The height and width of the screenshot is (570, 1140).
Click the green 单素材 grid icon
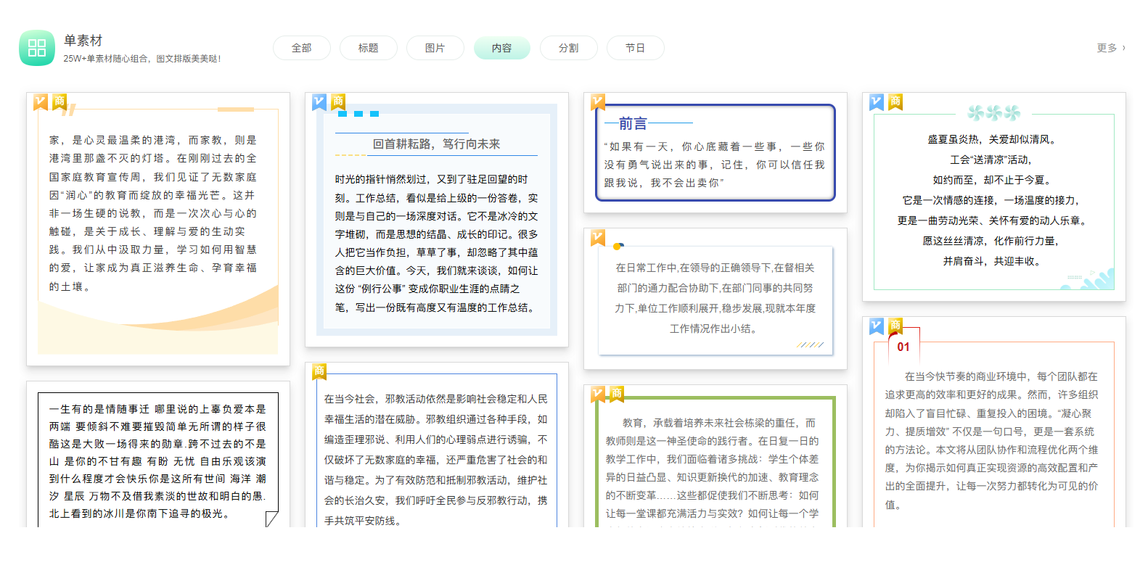coord(36,48)
